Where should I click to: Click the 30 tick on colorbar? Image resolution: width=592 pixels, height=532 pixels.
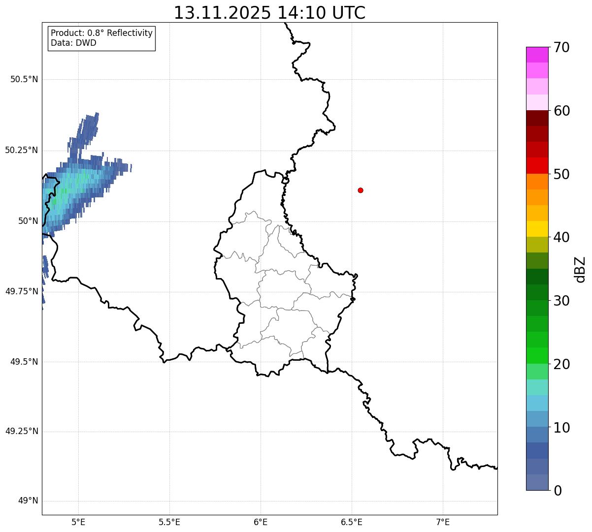click(x=561, y=301)
